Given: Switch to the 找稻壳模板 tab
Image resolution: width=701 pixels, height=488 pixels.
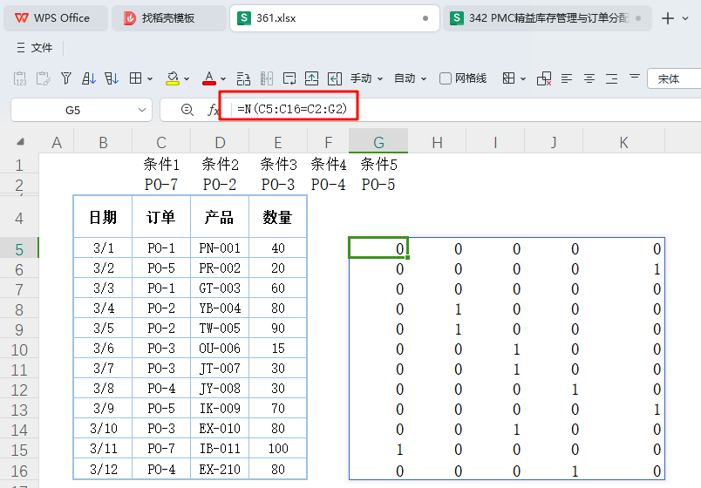Looking at the screenshot, I should coord(168,18).
